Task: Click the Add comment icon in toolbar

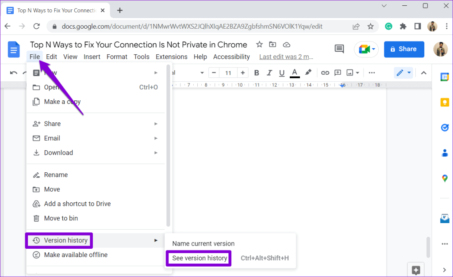Action: coord(338,72)
